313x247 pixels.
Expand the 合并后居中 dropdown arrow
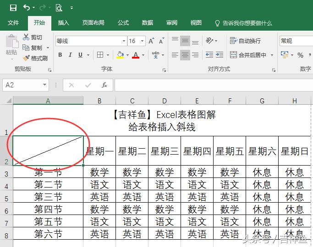272,55
